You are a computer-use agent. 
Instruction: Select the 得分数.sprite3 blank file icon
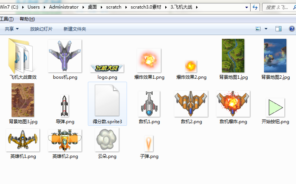107,100
